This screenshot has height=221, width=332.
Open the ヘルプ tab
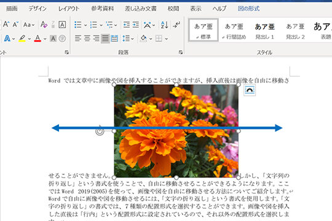(219, 9)
